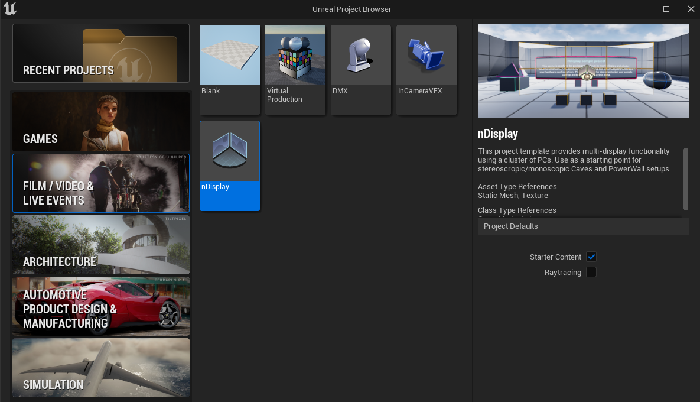Click the Asset Type References text
The width and height of the screenshot is (700, 402).
tap(517, 187)
